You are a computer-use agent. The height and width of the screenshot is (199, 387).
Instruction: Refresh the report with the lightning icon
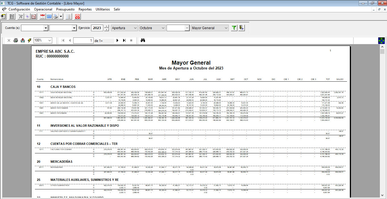30,41
